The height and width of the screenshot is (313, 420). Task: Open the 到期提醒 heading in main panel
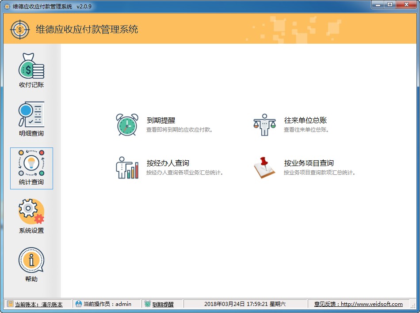(161, 120)
